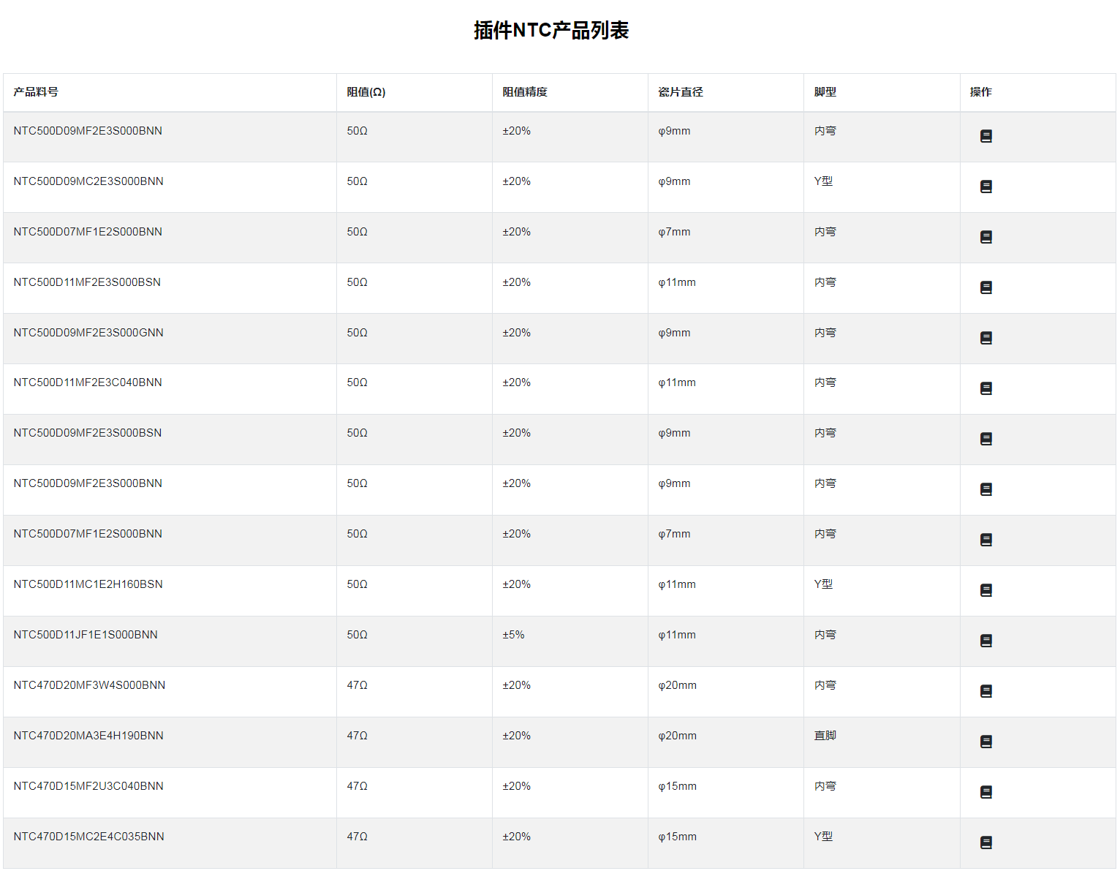
Task: Click document icon in NTC500D11JF1E1S000BNN row
Action: tap(985, 641)
